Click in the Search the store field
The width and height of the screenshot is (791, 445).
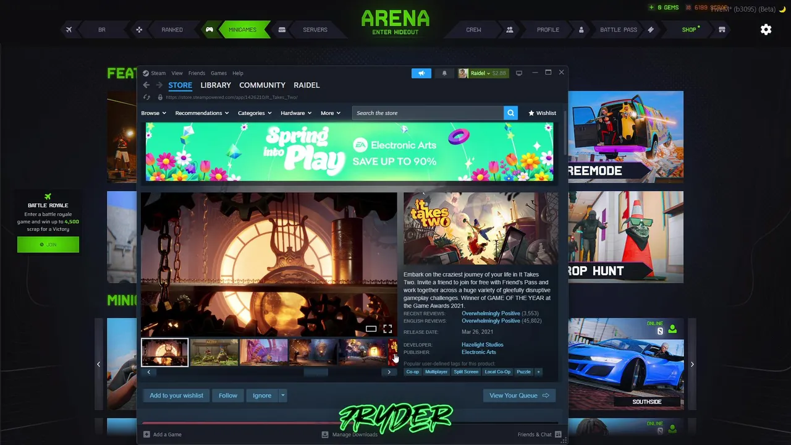tap(428, 113)
